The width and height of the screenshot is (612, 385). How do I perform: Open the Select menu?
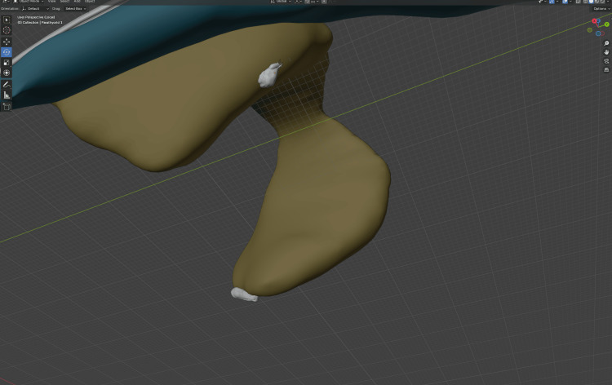(64, 2)
